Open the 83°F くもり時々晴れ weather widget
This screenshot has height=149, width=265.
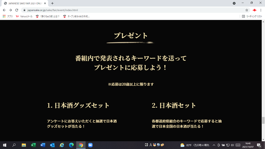pyautogui.click(x=195, y=145)
